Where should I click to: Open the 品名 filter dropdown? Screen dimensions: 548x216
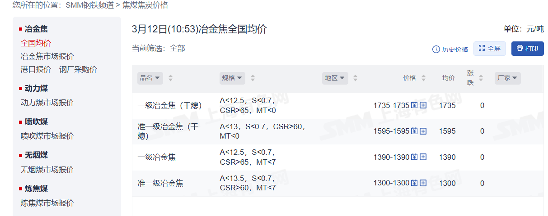(150, 78)
